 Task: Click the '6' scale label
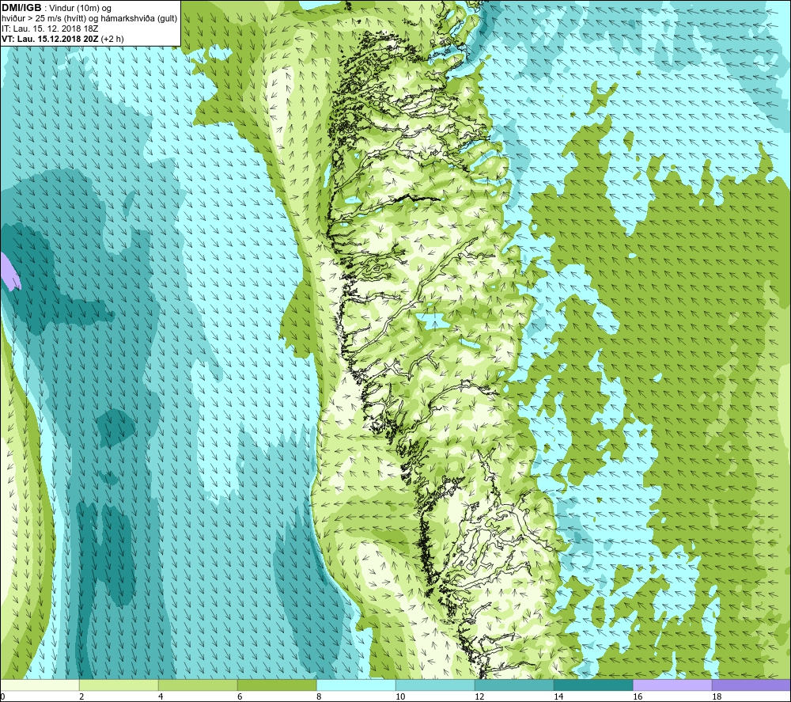pyautogui.click(x=240, y=696)
